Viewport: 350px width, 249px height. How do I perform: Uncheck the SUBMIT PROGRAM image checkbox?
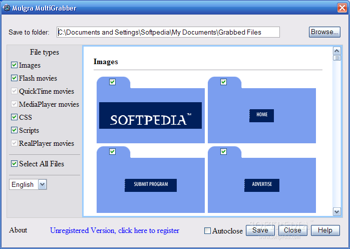click(x=112, y=152)
